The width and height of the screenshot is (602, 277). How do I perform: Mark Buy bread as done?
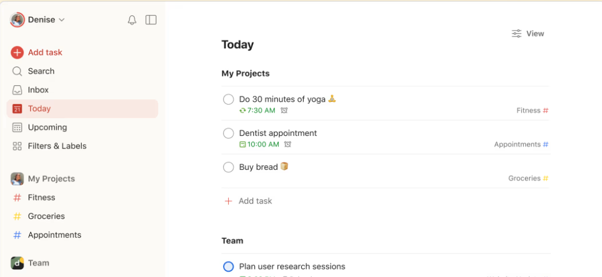228,168
